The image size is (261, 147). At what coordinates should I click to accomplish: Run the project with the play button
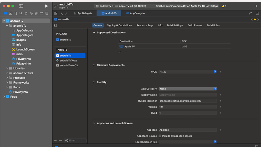pos(47,6)
